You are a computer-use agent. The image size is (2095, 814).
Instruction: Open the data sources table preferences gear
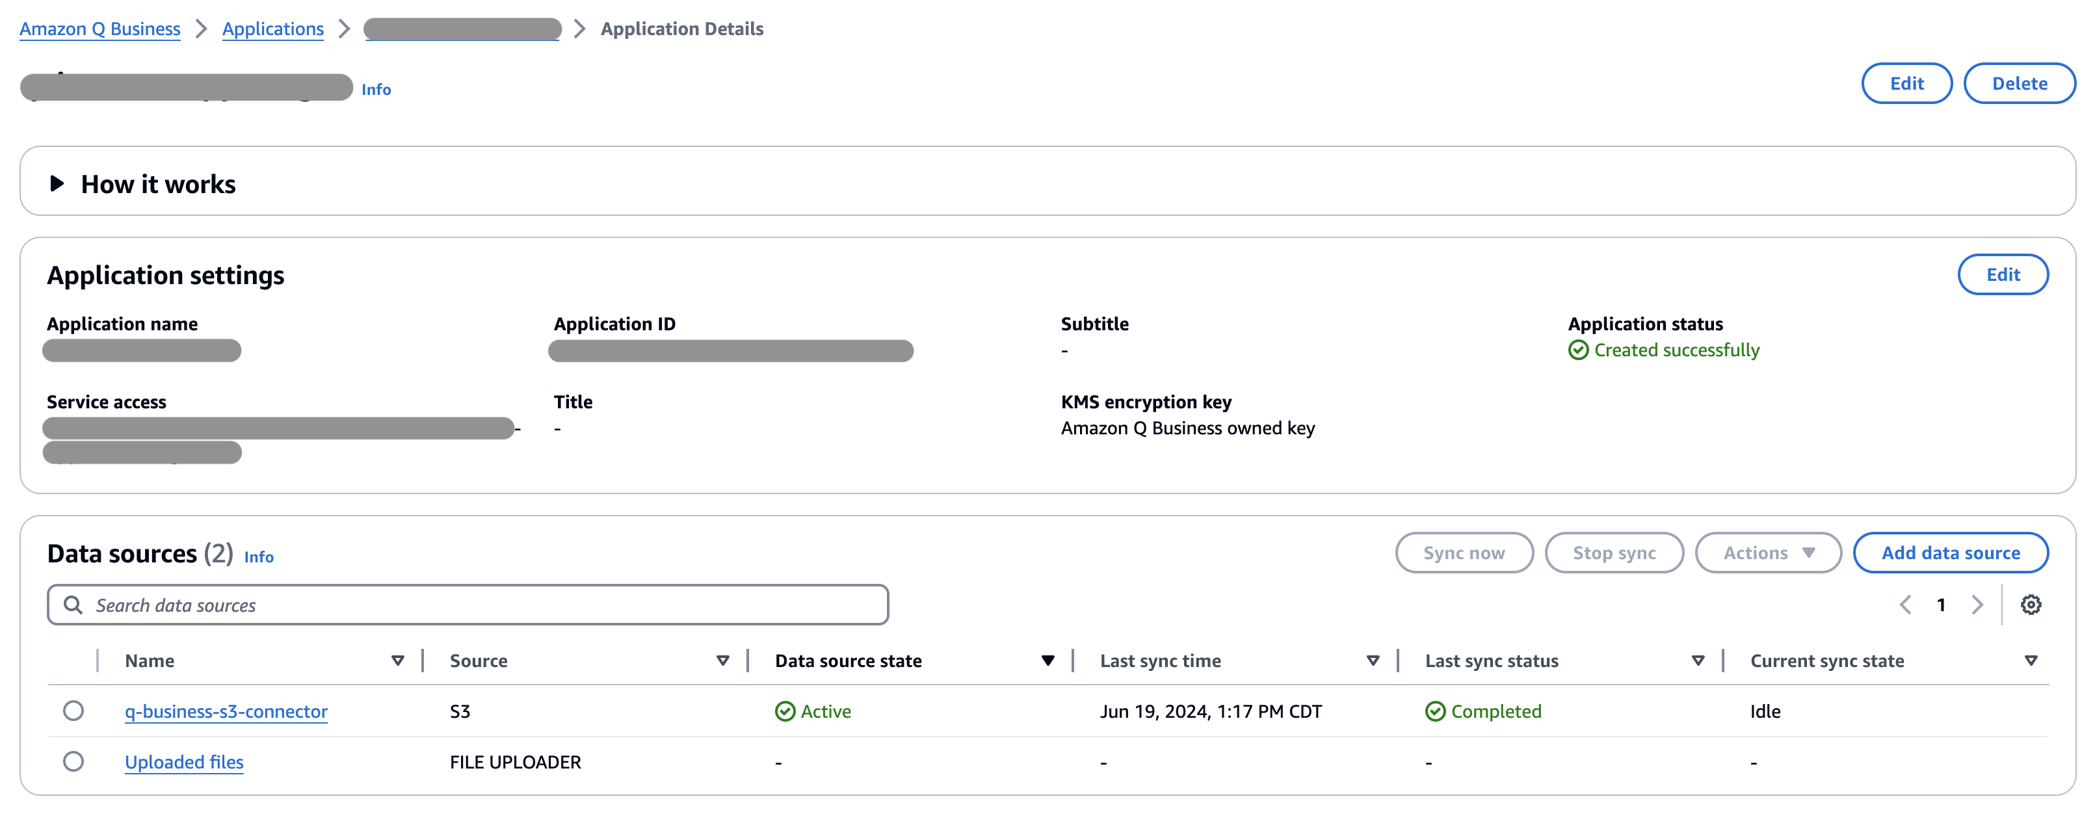point(2031,604)
